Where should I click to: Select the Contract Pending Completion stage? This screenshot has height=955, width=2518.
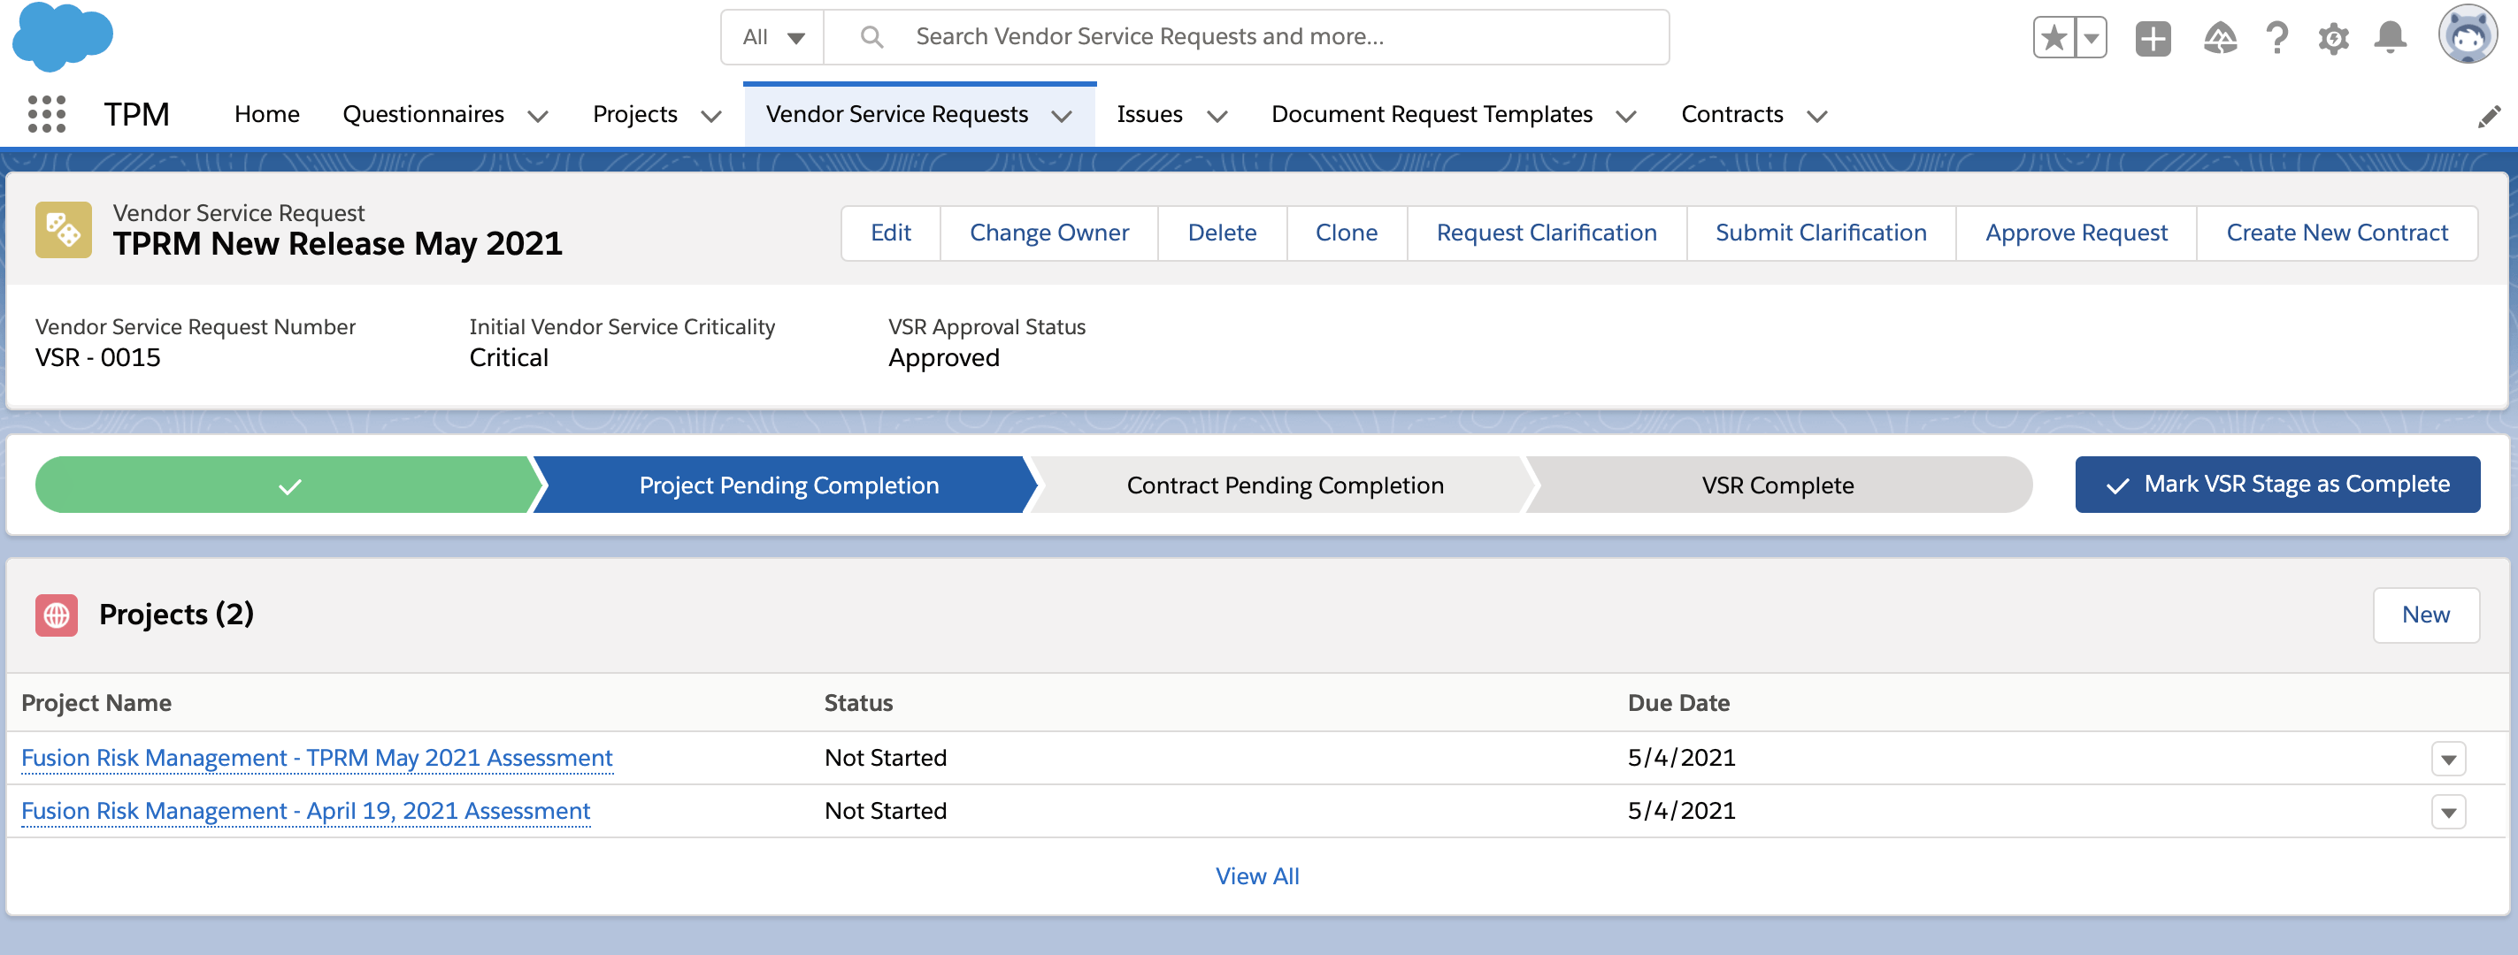[1285, 485]
